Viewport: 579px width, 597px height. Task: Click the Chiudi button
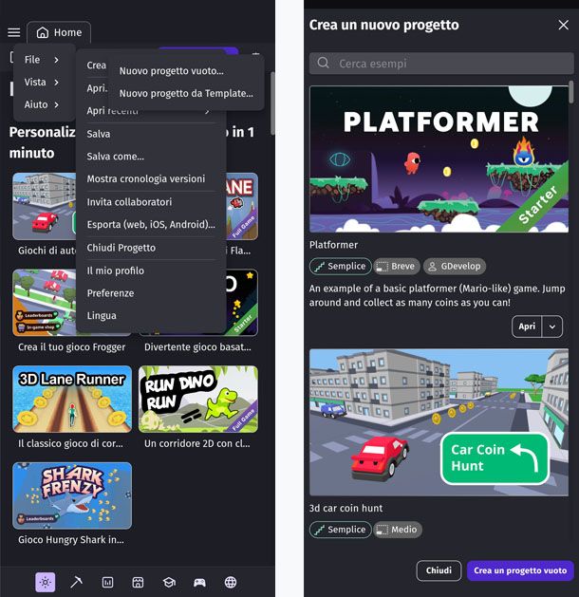point(439,570)
